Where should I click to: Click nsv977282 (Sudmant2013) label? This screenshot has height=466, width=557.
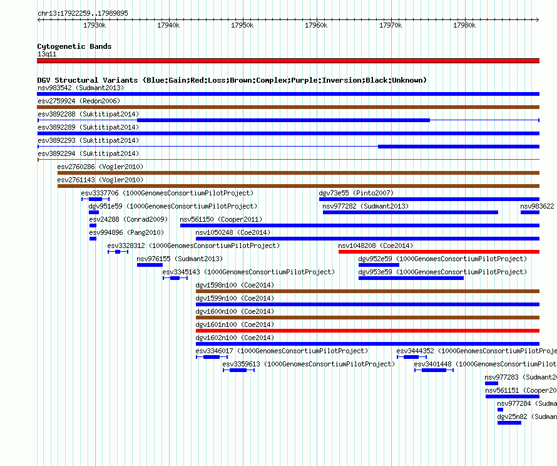pyautogui.click(x=365, y=206)
